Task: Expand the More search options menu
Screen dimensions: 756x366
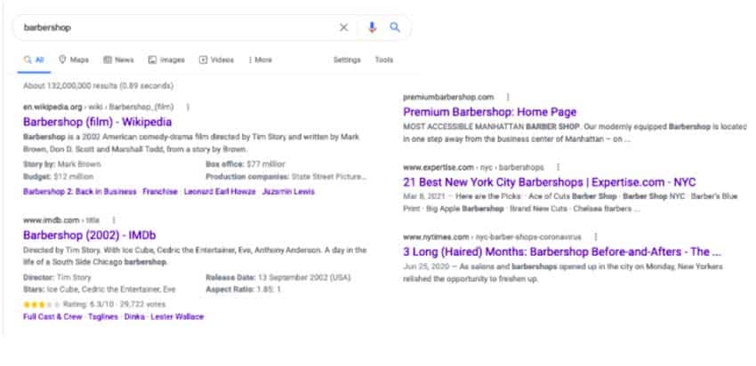Action: click(x=261, y=60)
